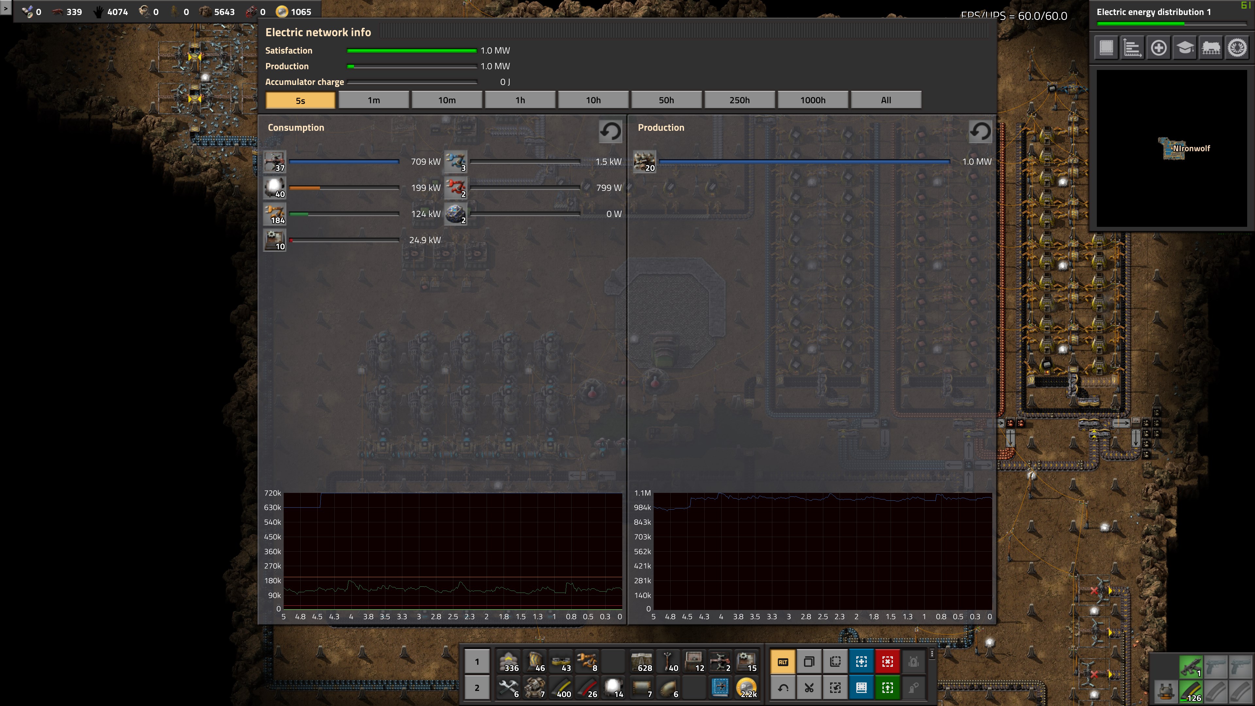Screen dimensions: 1255x706
Task: Click the blue blueprint book shortcut
Action: point(862,688)
